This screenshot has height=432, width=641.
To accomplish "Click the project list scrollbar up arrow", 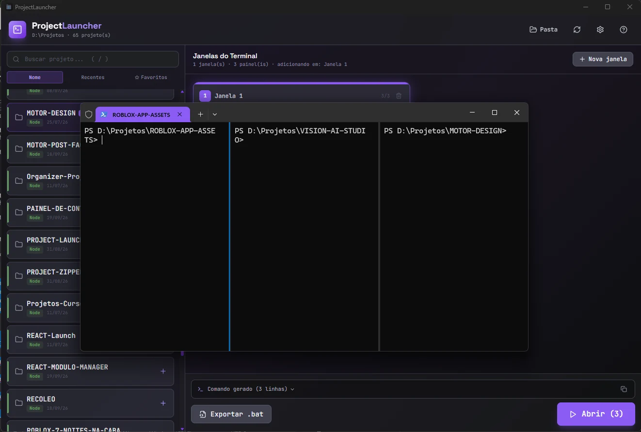I will (x=182, y=91).
